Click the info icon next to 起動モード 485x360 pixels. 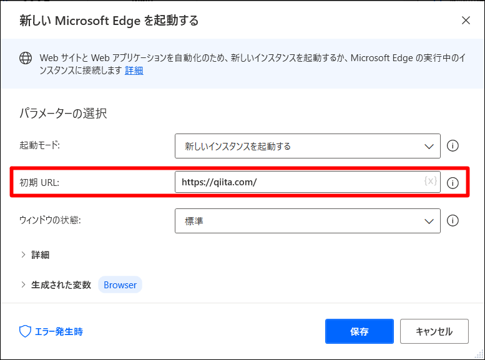(453, 145)
